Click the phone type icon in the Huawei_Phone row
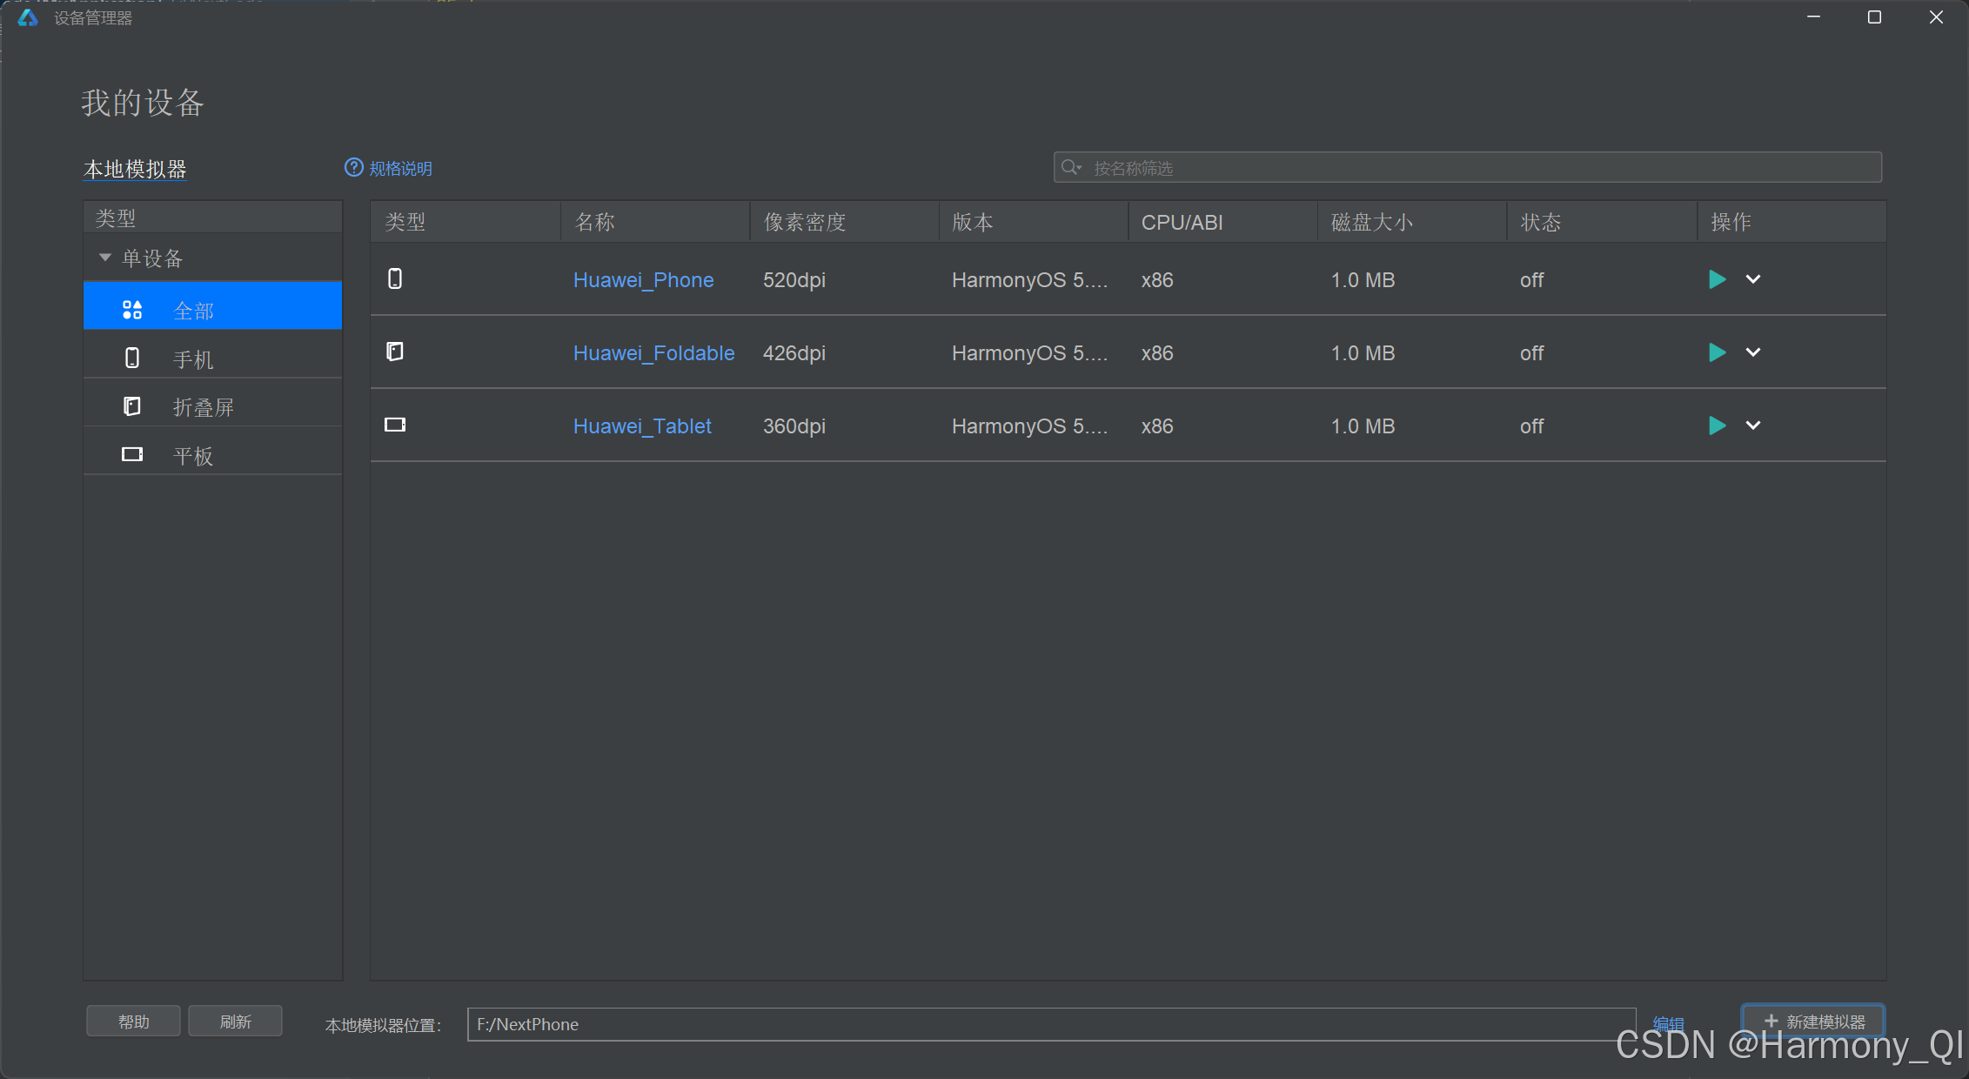Viewport: 1969px width, 1079px height. (395, 278)
